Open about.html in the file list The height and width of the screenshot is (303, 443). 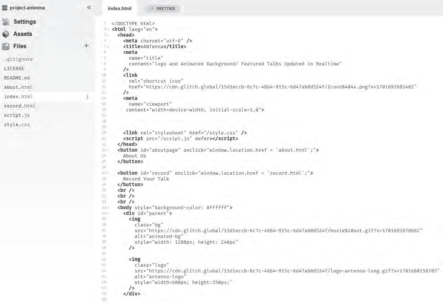18,87
